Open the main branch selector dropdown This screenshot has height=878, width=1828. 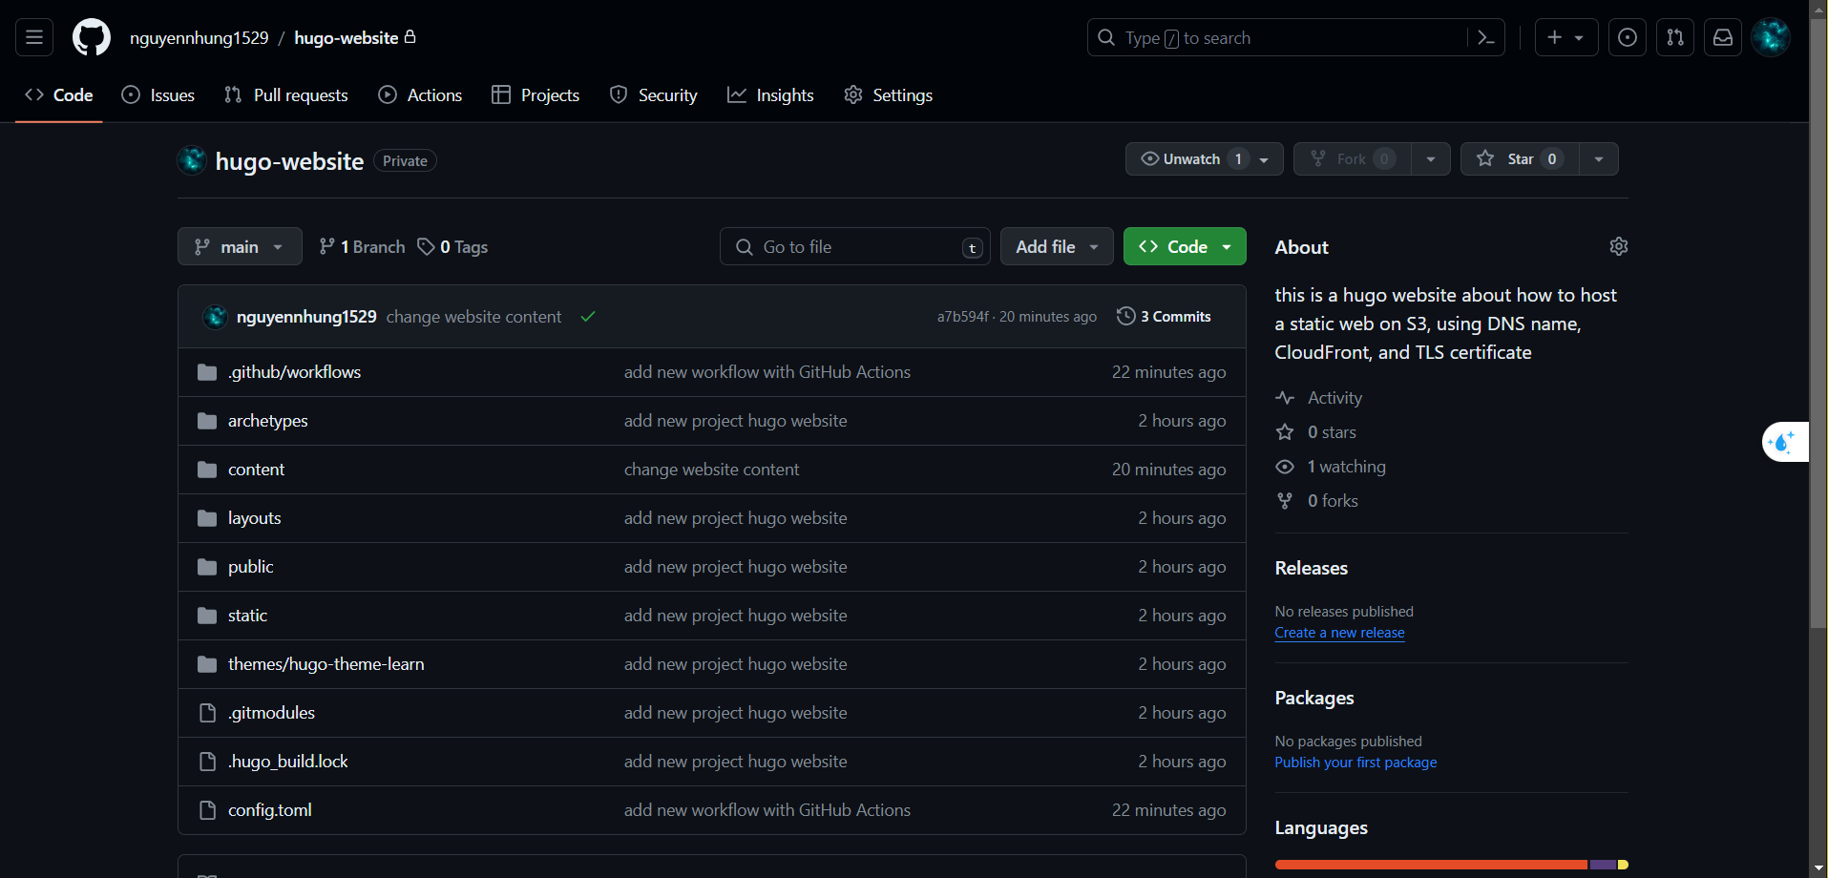pyautogui.click(x=240, y=246)
